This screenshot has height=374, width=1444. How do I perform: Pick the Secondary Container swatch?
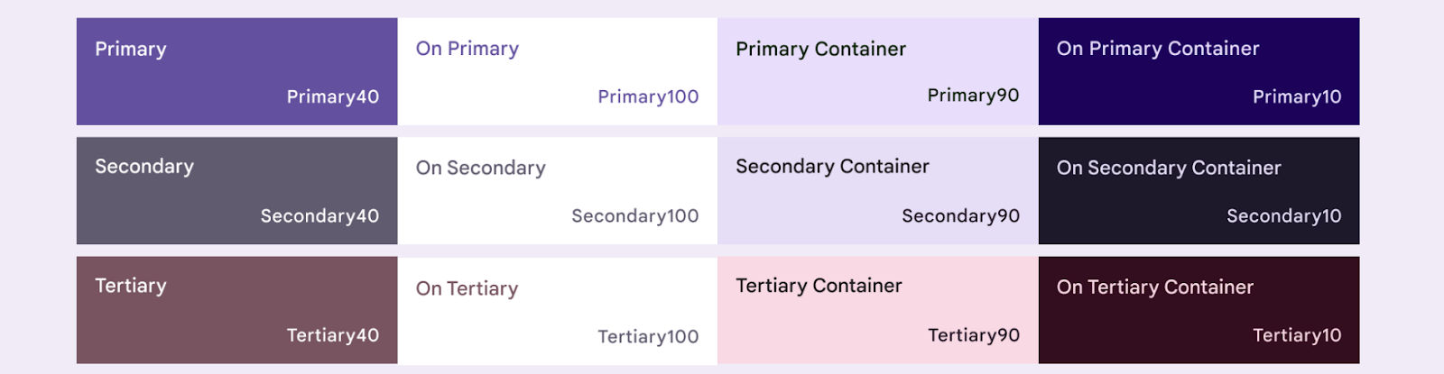coord(877,190)
